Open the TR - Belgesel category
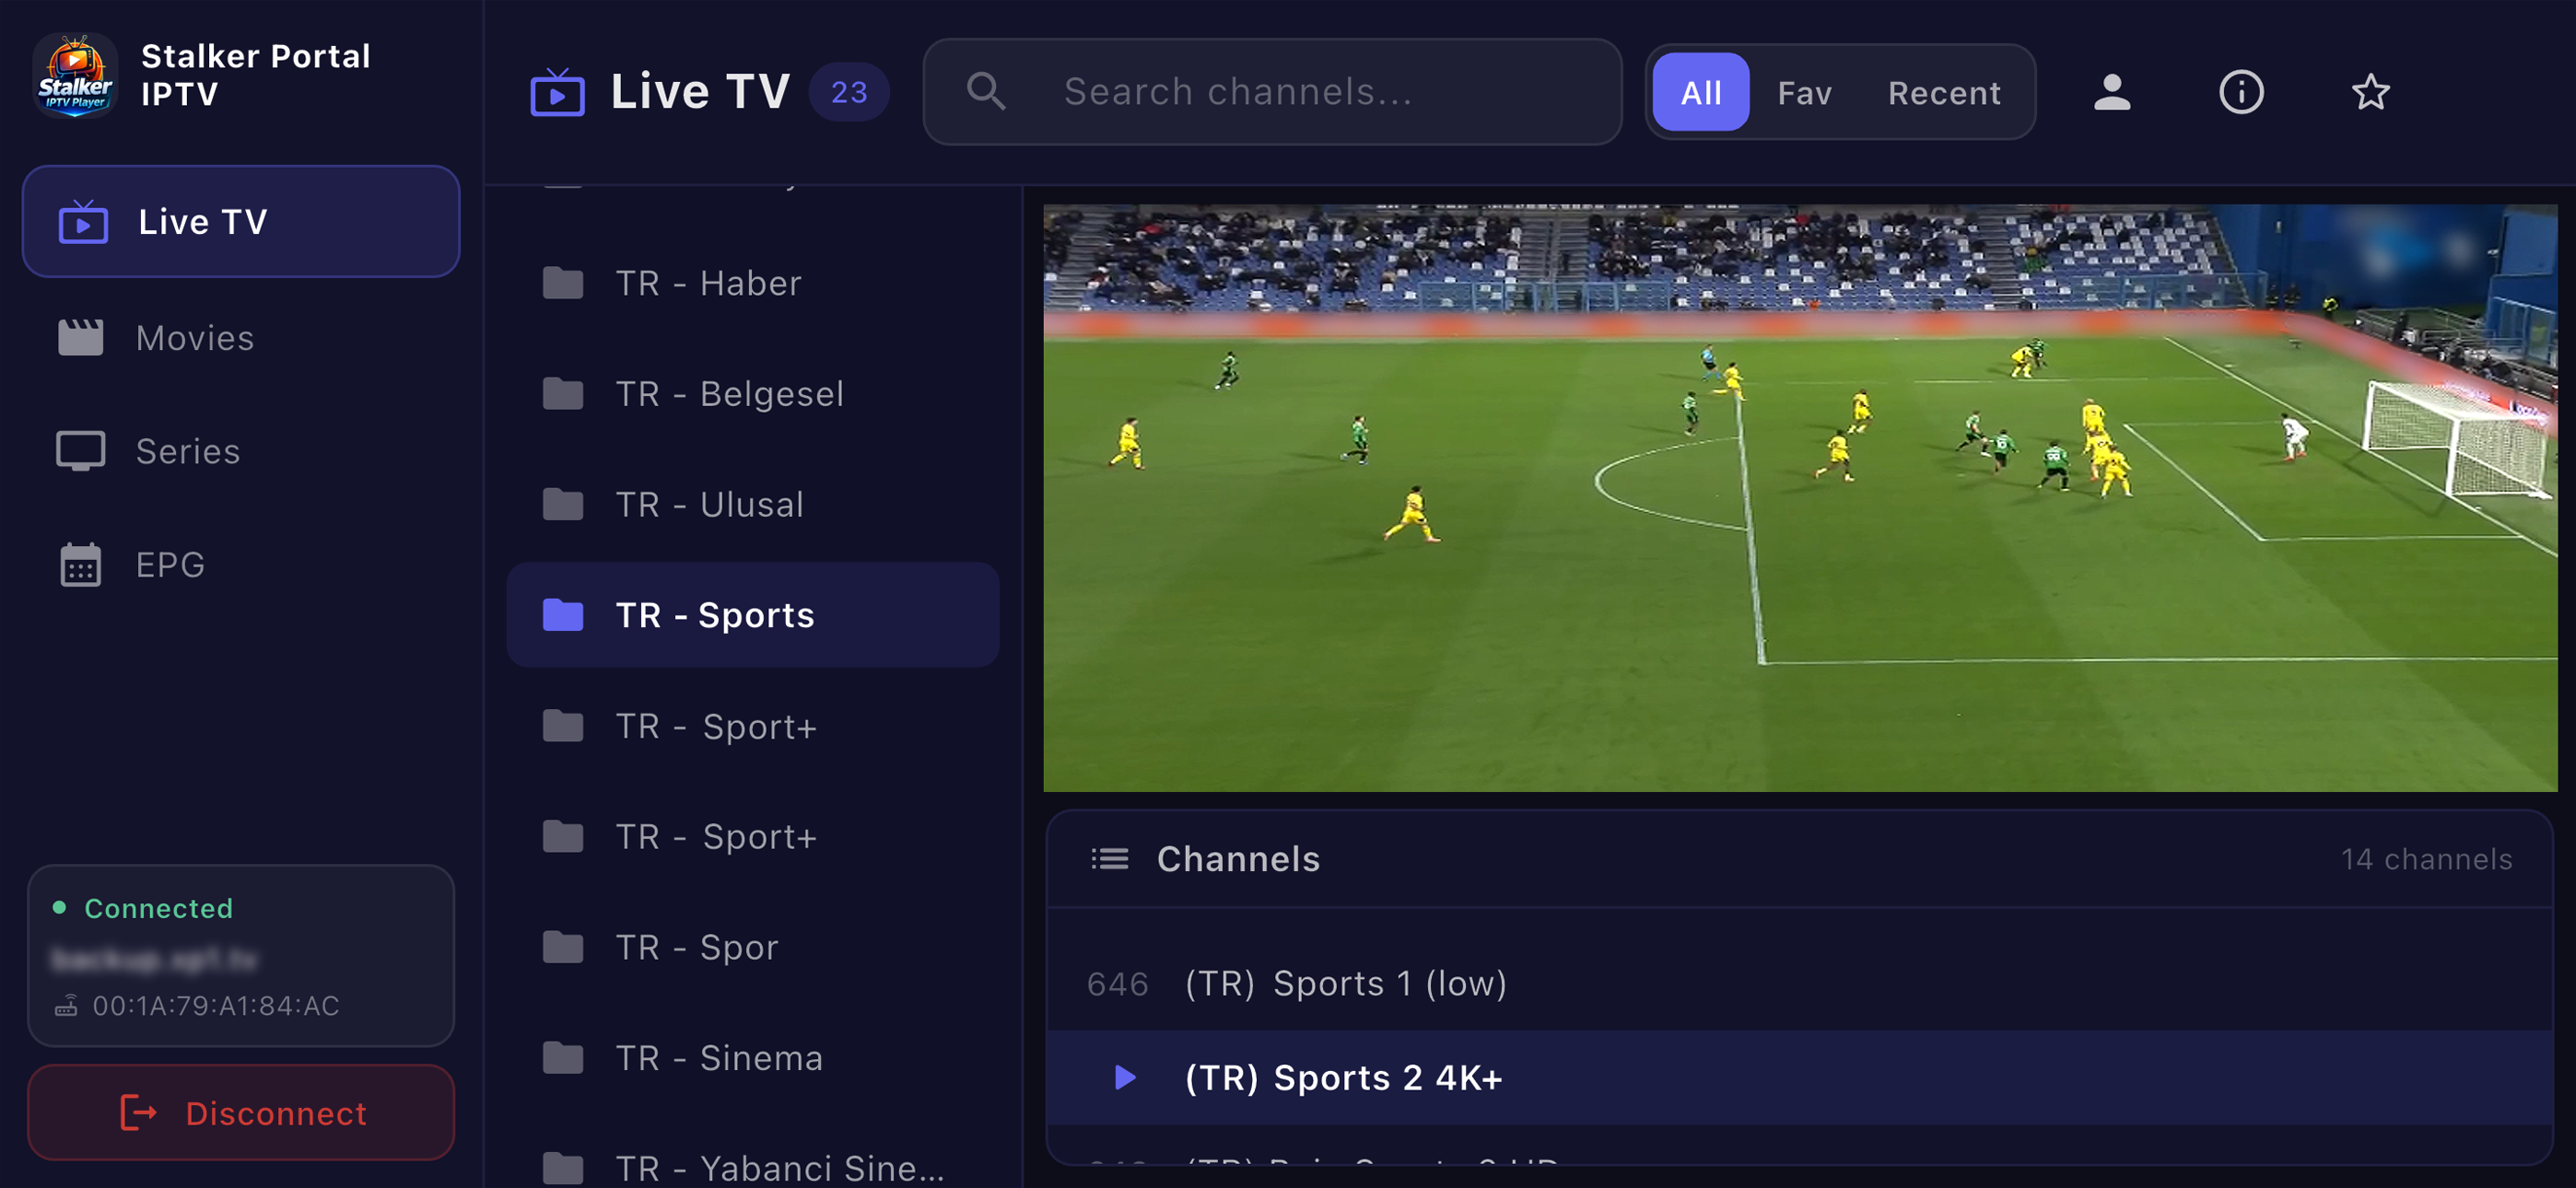The height and width of the screenshot is (1188, 2576). 753,394
